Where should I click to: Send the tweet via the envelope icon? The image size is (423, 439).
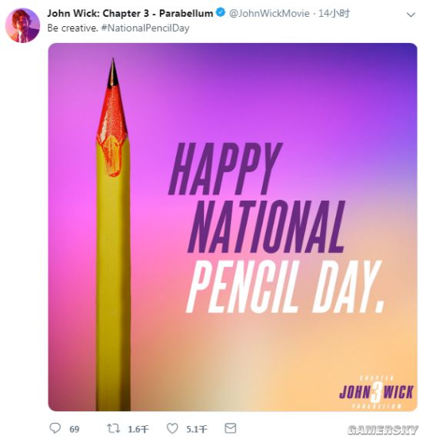[x=231, y=428]
